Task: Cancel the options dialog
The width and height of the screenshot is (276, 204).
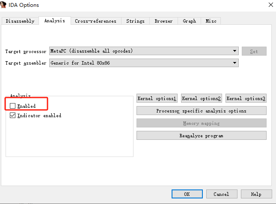Action: 221,194
